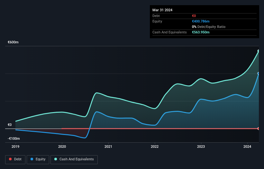264x169 pixels.
Task: Click the 2020 x-axis label
Action: tap(62, 147)
